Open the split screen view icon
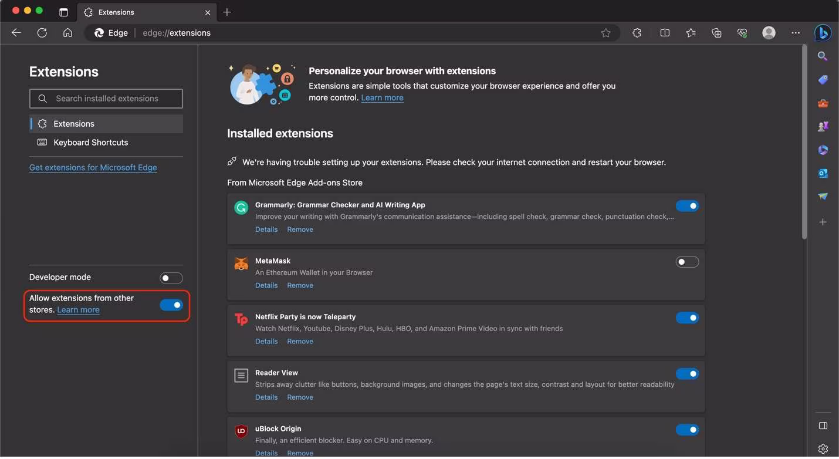Image resolution: width=839 pixels, height=459 pixels. [665, 33]
